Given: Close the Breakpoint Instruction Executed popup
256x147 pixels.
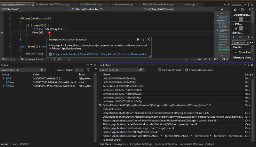Looking at the screenshot, I should 148,39.
